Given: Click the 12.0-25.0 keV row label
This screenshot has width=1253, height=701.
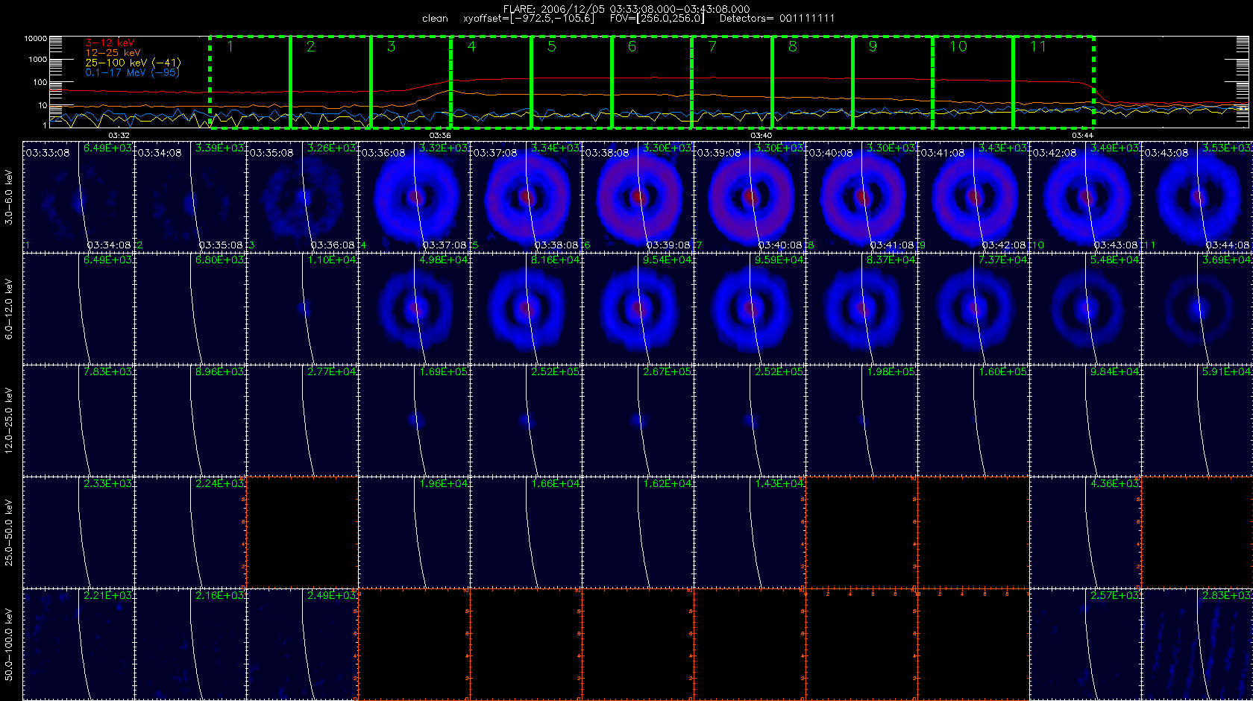Looking at the screenshot, I should pos(9,421).
